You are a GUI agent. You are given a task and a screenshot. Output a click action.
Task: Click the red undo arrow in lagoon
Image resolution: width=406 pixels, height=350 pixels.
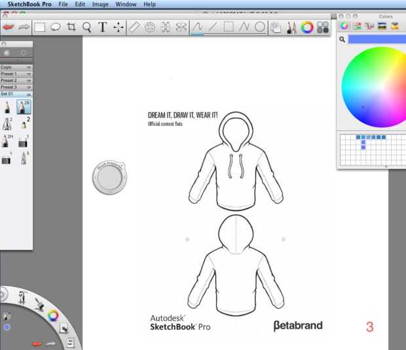click(37, 344)
